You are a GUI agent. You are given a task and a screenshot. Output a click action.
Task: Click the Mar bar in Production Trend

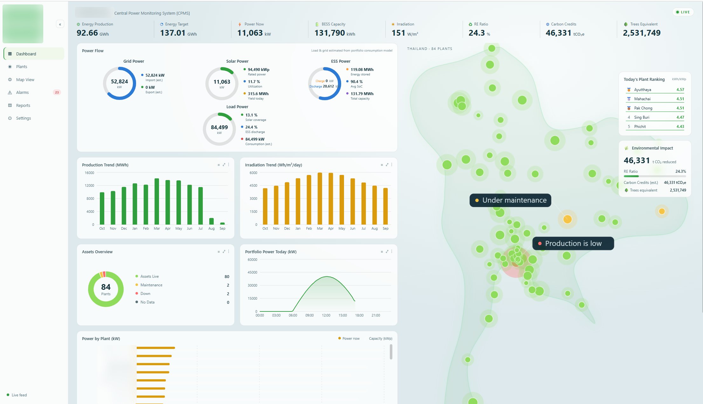tap(157, 201)
